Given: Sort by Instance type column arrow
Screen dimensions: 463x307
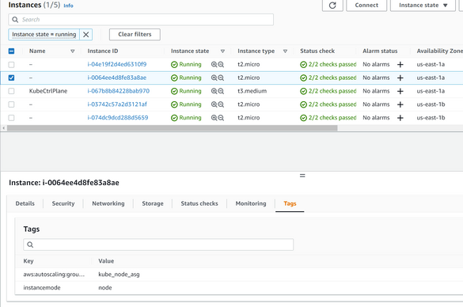Looking at the screenshot, I should click(285, 51).
